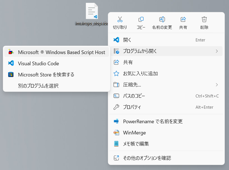Image resolution: width=229 pixels, height=170 pixels.
Task: Click the copy icon (コピー)
Action: tap(141, 19)
